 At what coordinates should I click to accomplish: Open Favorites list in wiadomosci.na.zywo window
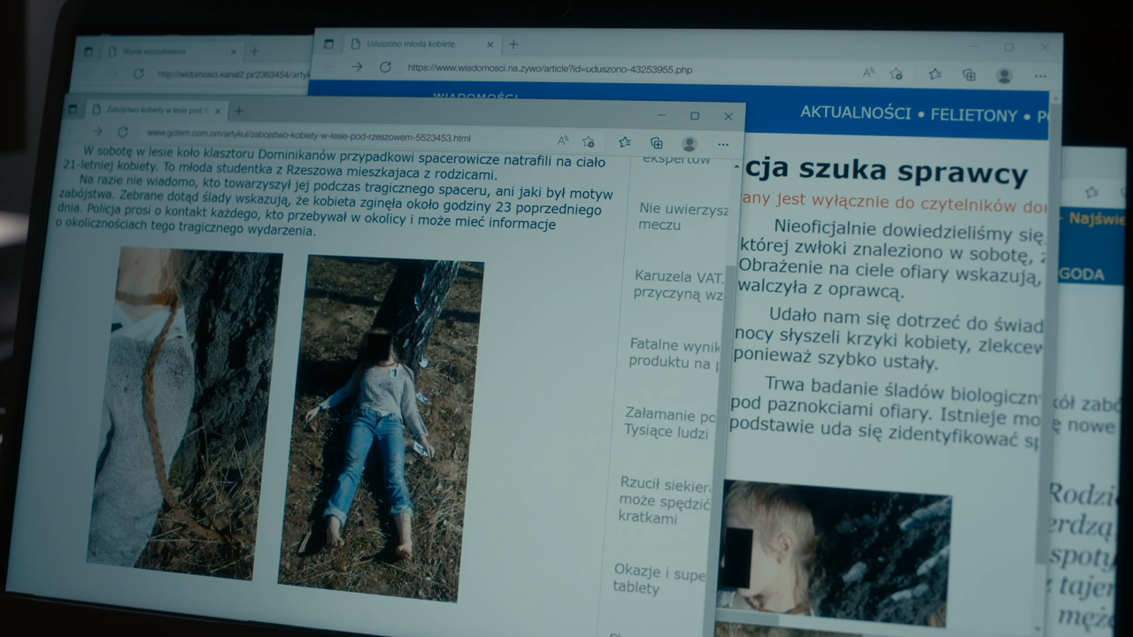pyautogui.click(x=935, y=74)
